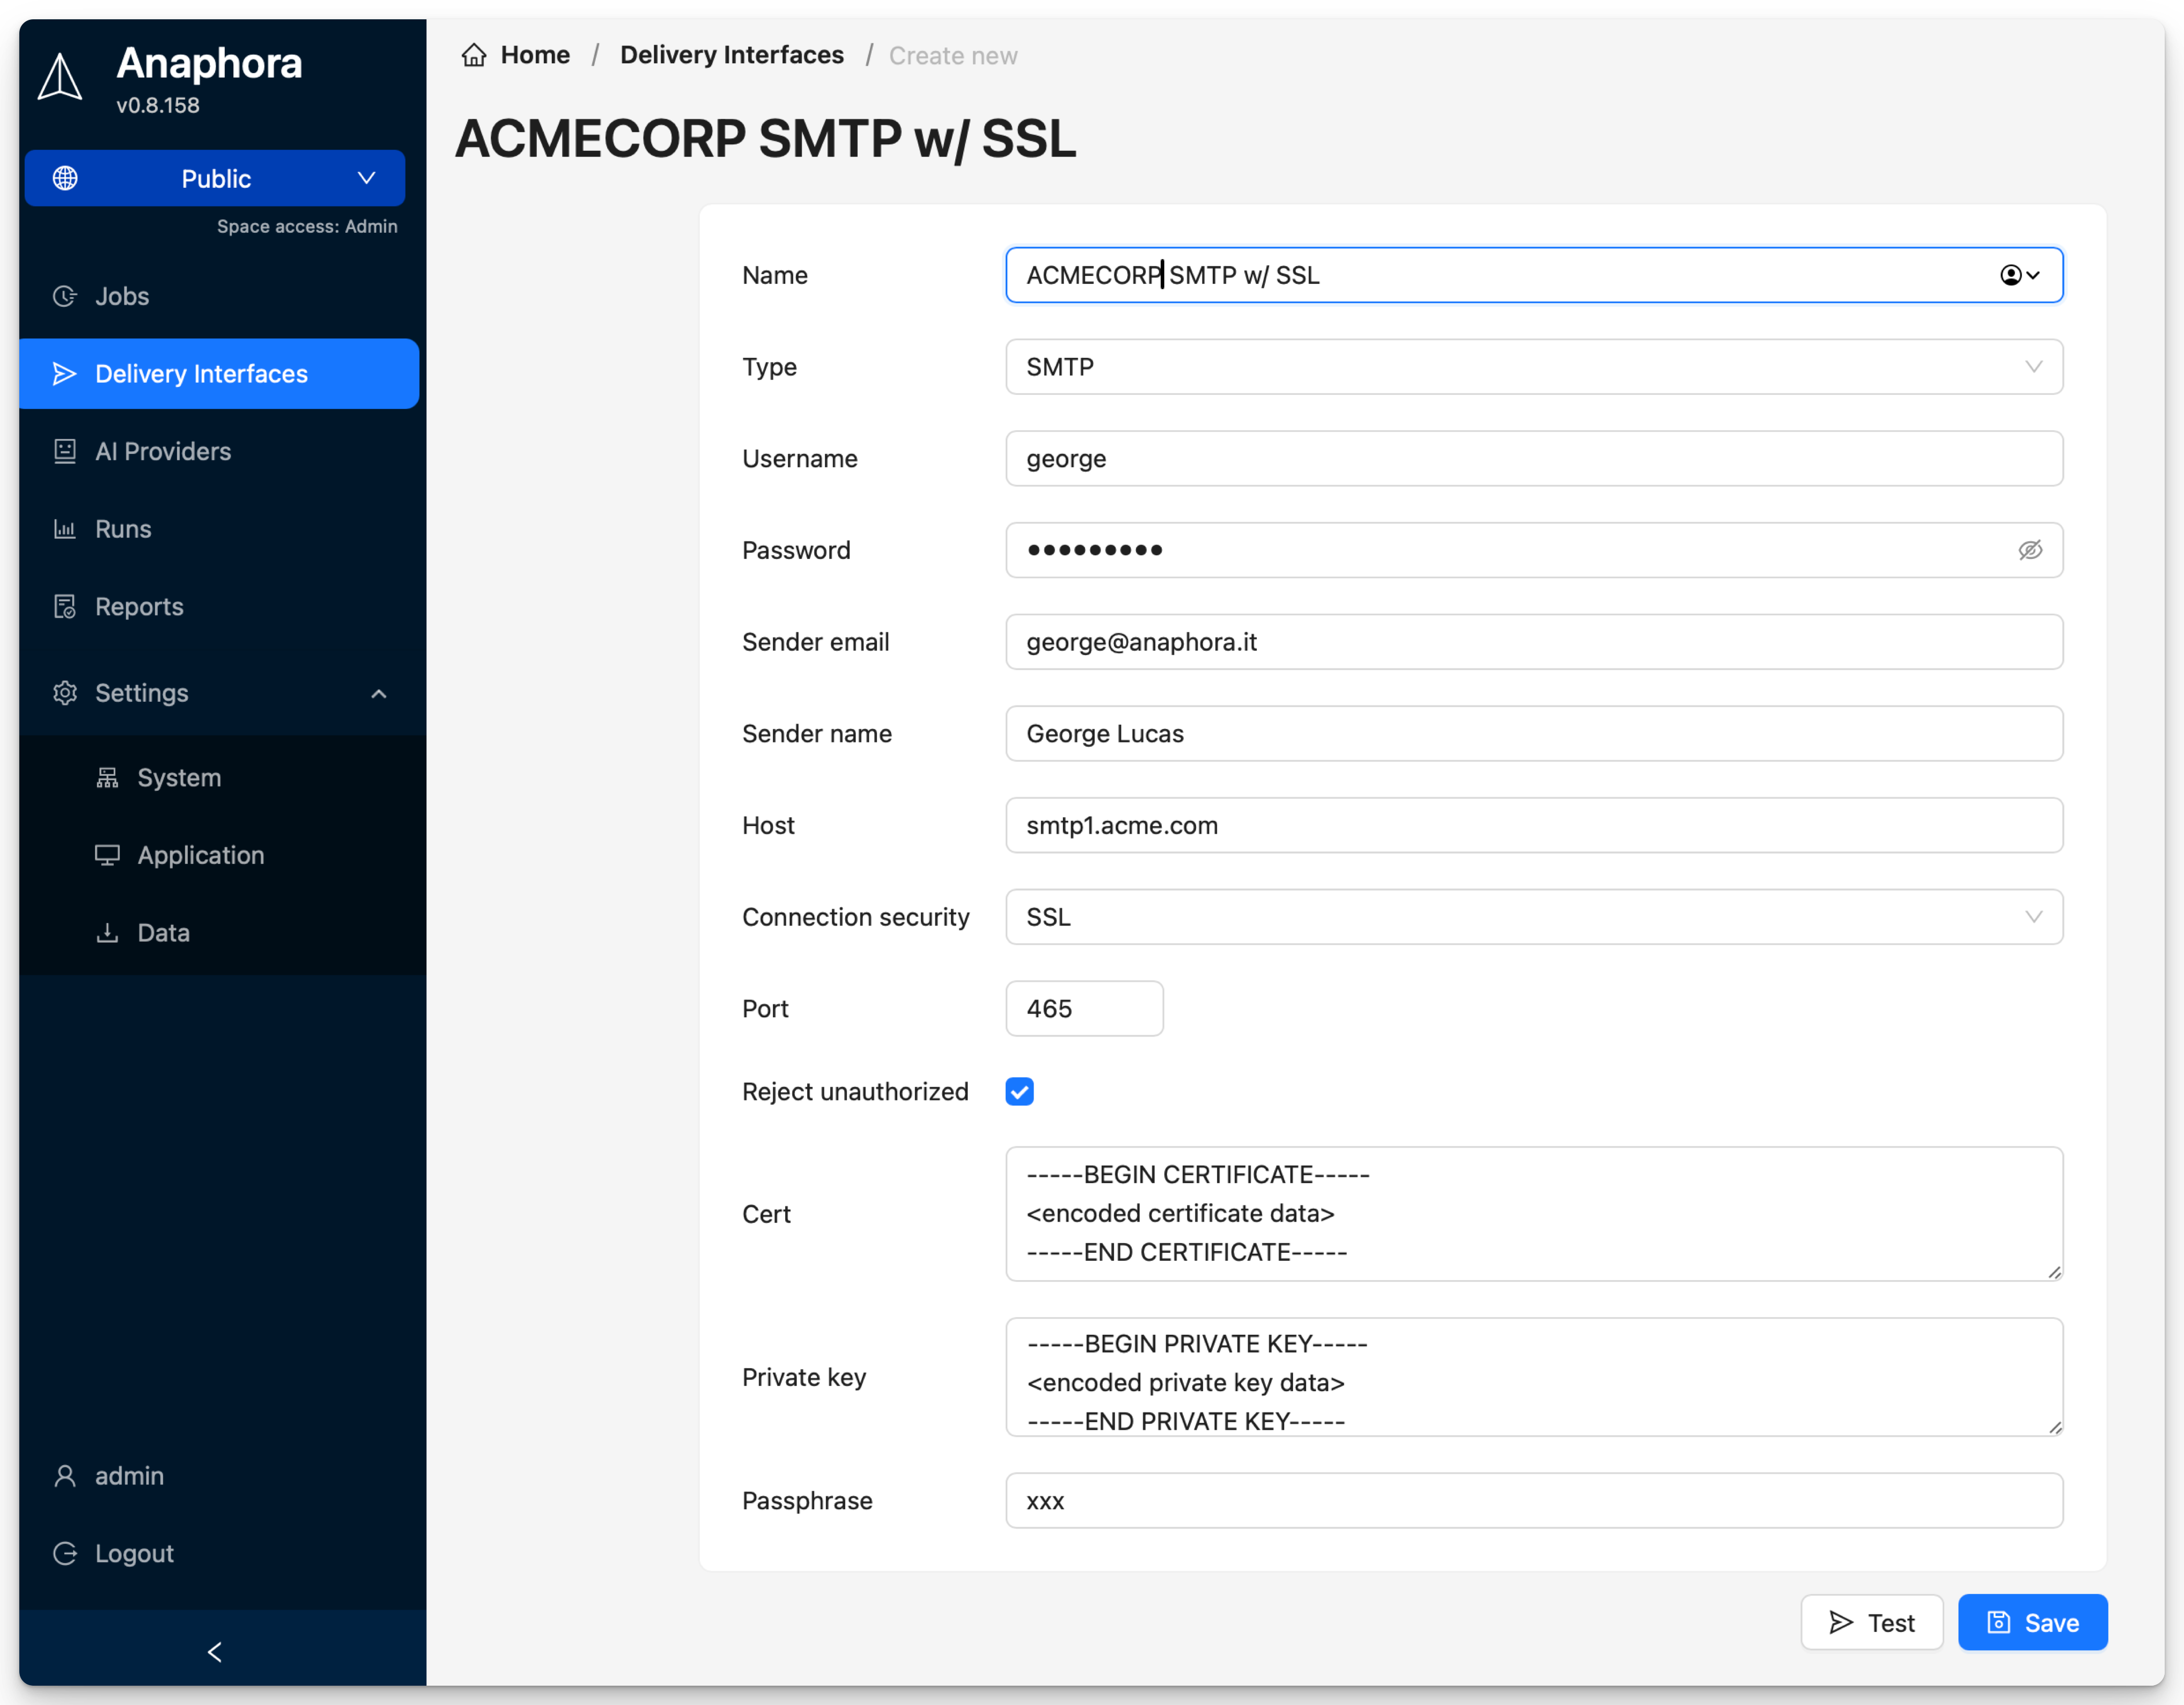
Task: Click the Runs chart icon
Action: [x=64, y=528]
